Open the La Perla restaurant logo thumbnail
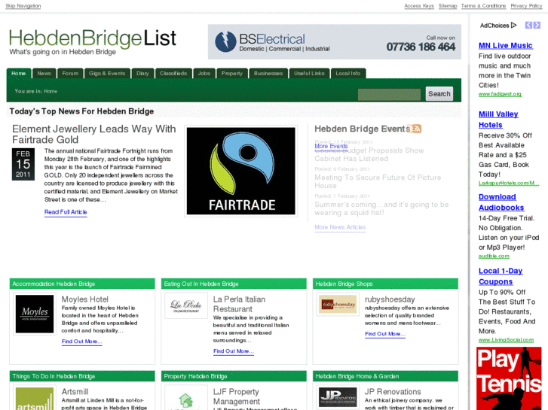Image resolution: width=548 pixels, height=410 pixels. pos(186,305)
